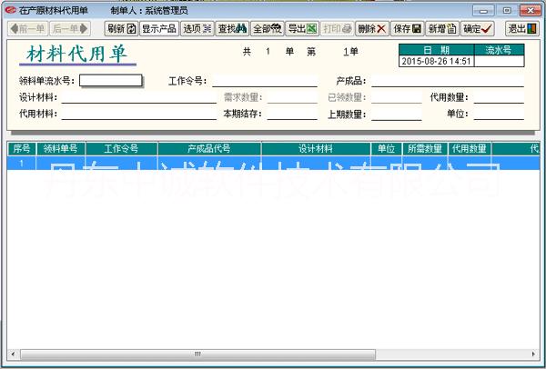Confirm the order with 确定 button
Screen dimensions: 546x369
point(478,28)
